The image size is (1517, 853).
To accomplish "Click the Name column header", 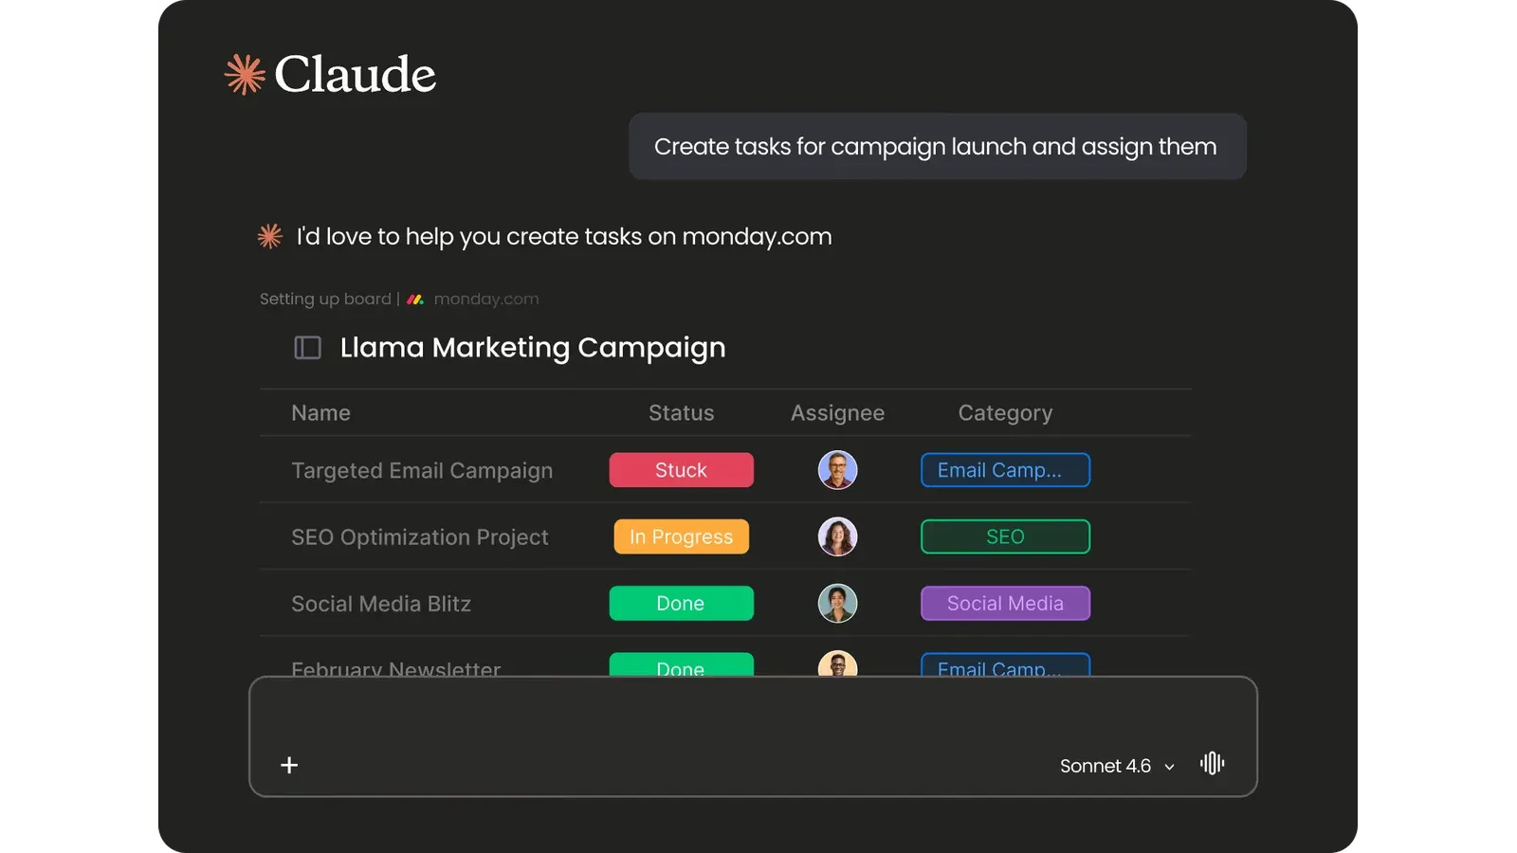I will click(x=320, y=413).
